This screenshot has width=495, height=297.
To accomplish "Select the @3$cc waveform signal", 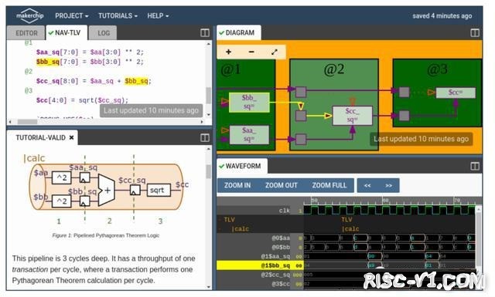I will pos(260,284).
